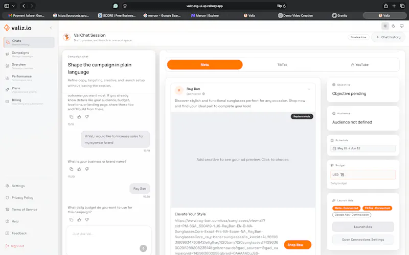409x255 pixels.
Task: Collapse sidebar with chevron near logo
Action: click(51, 28)
